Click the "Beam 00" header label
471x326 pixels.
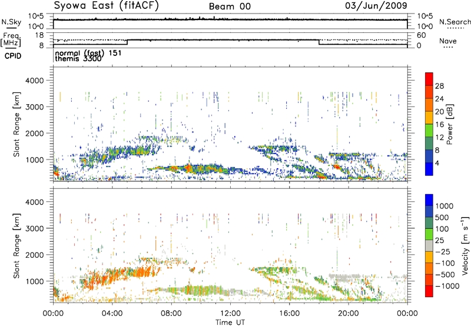230,6
